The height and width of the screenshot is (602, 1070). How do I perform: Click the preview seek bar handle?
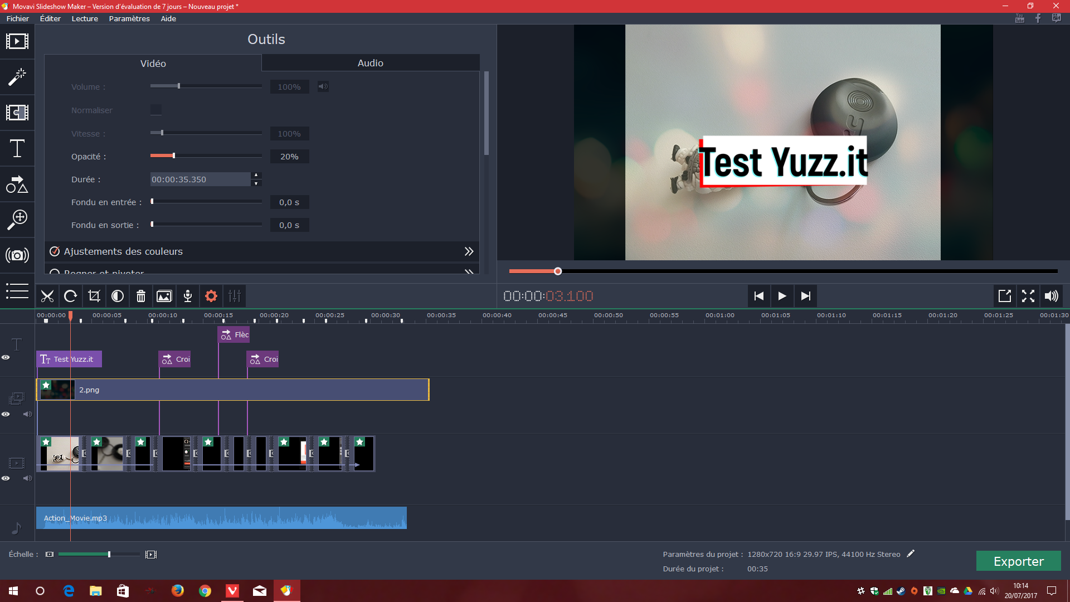coord(558,271)
